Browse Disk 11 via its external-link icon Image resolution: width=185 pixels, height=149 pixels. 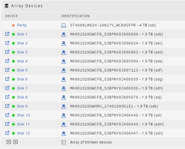(x=7, y=124)
